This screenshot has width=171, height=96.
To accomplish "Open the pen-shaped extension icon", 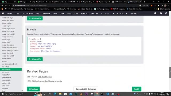I will point(155,6).
